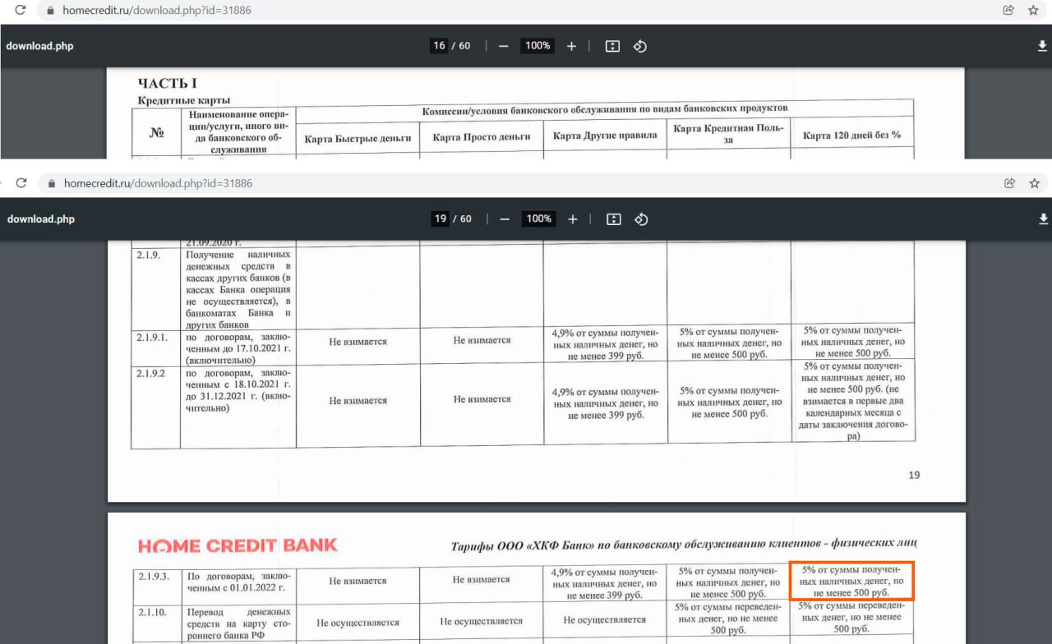
Task: Click the '№' column header
Action: pos(156,133)
